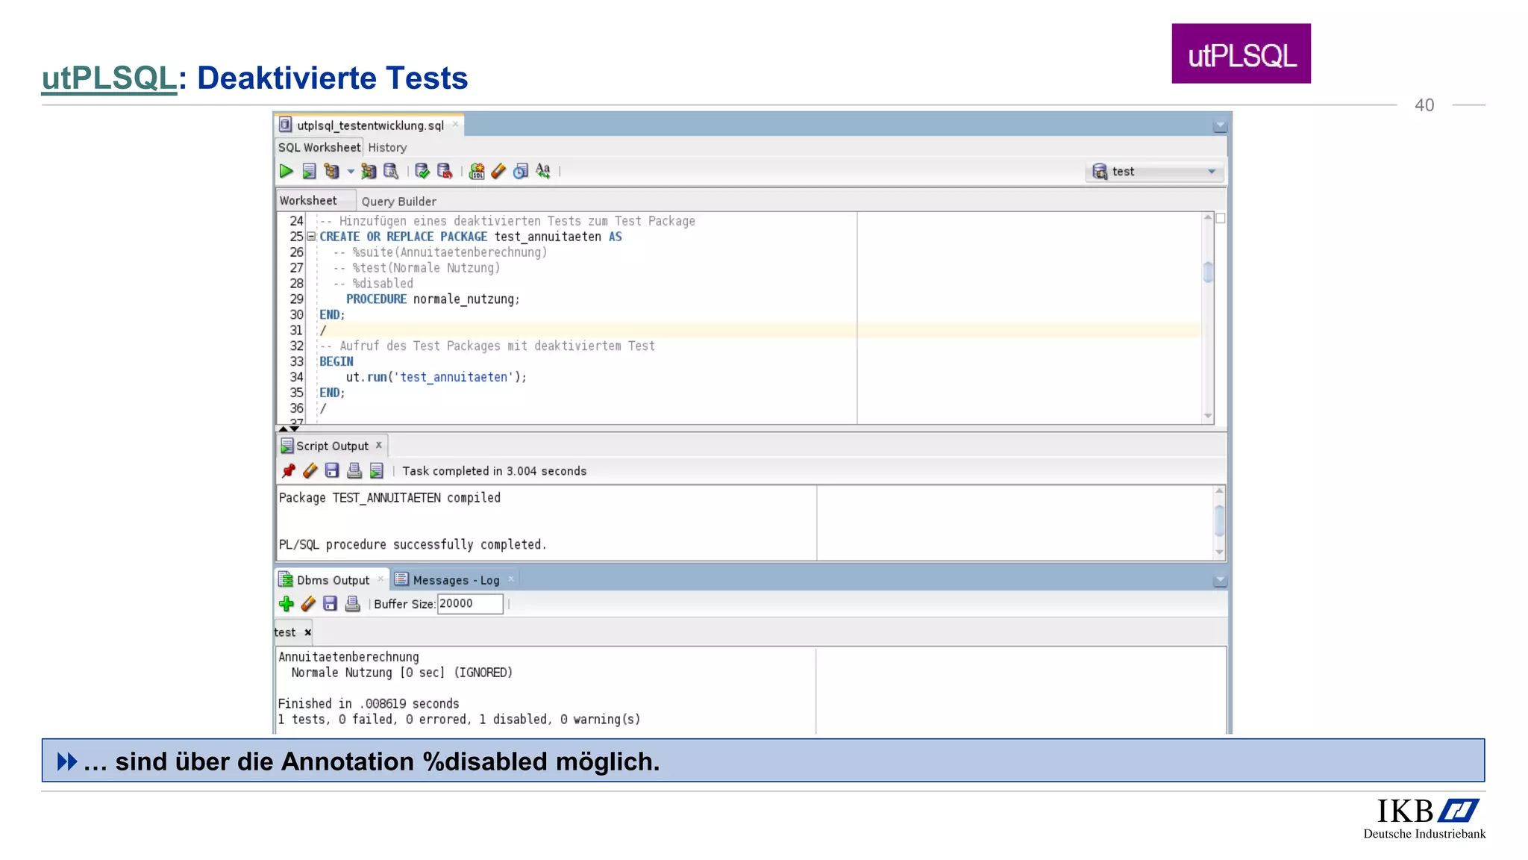This screenshot has height=860, width=1528.
Task: Click the PROCEDURE normale_nutzung line
Action: point(433,299)
